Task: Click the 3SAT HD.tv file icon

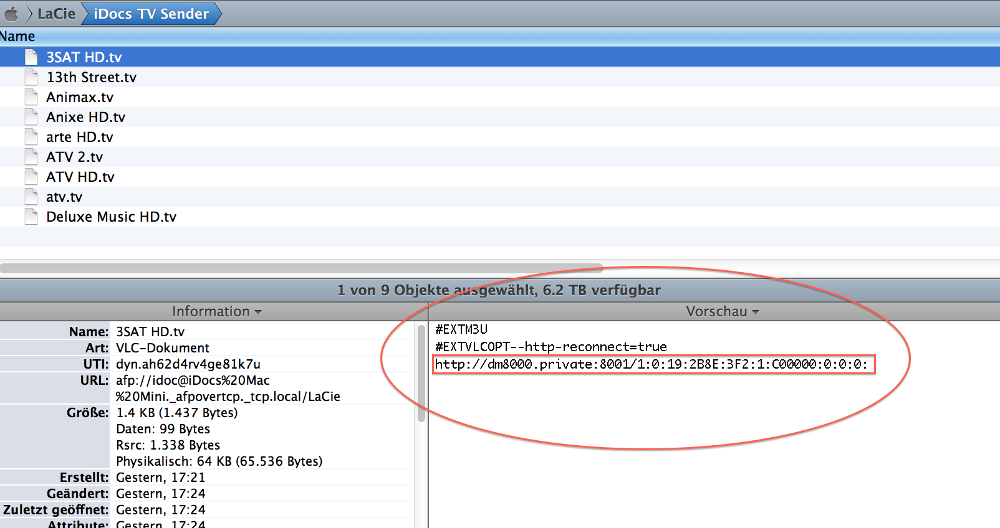Action: 31,57
